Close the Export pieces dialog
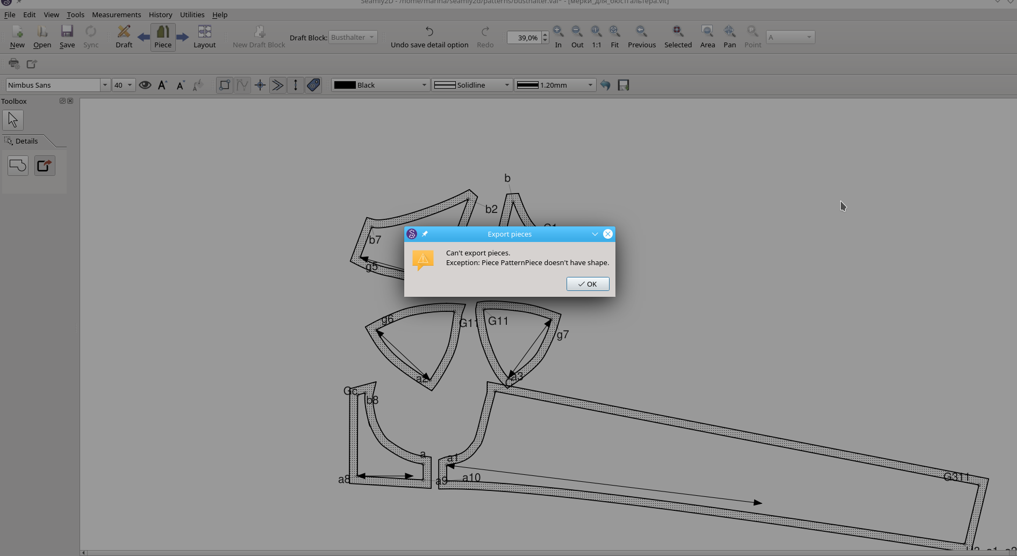This screenshot has height=556, width=1017. pyautogui.click(x=607, y=234)
